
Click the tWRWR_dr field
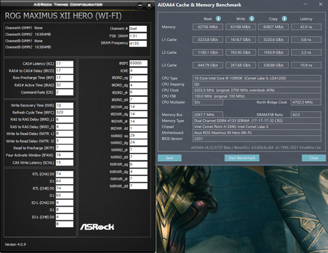(x=138, y=179)
